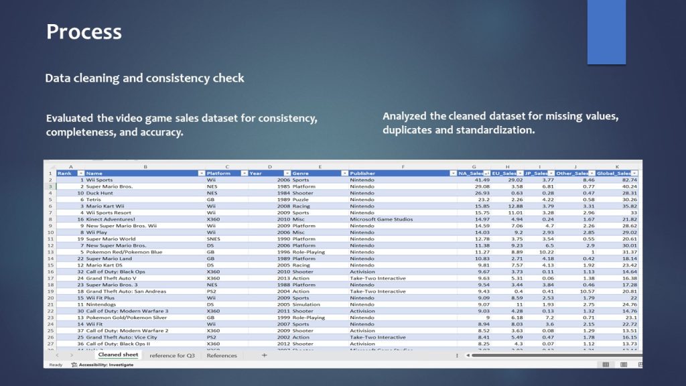Select row 8 header
The width and height of the screenshot is (686, 386).
pos(50,219)
